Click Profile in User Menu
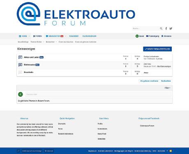The height and width of the screenshot is (154, 189). point(100,124)
